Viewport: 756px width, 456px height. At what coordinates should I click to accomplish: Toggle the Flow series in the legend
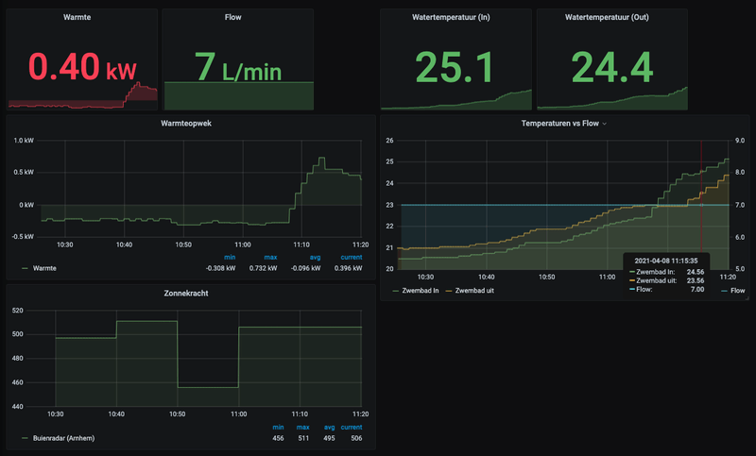738,291
